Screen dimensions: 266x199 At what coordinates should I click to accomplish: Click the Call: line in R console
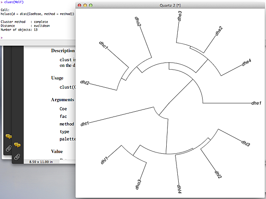click(x=5, y=10)
